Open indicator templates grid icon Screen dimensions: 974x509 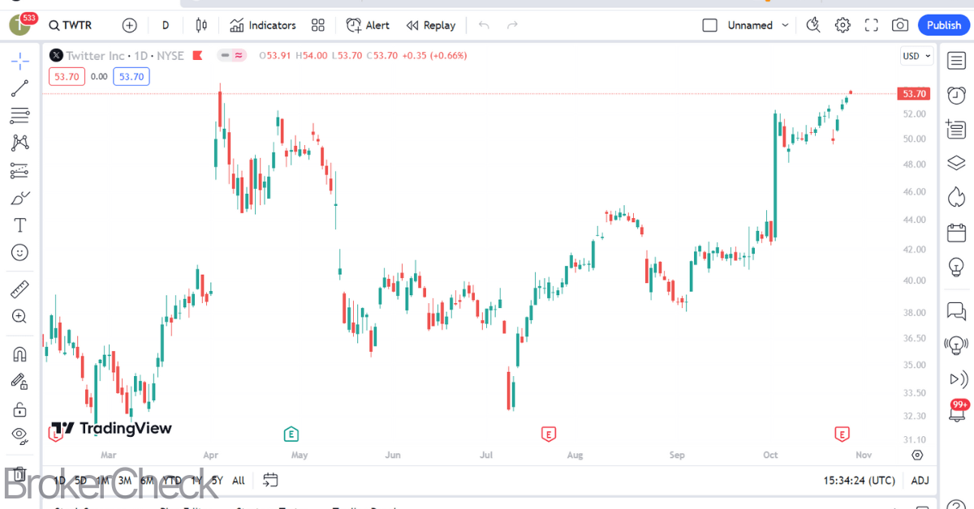[318, 25]
